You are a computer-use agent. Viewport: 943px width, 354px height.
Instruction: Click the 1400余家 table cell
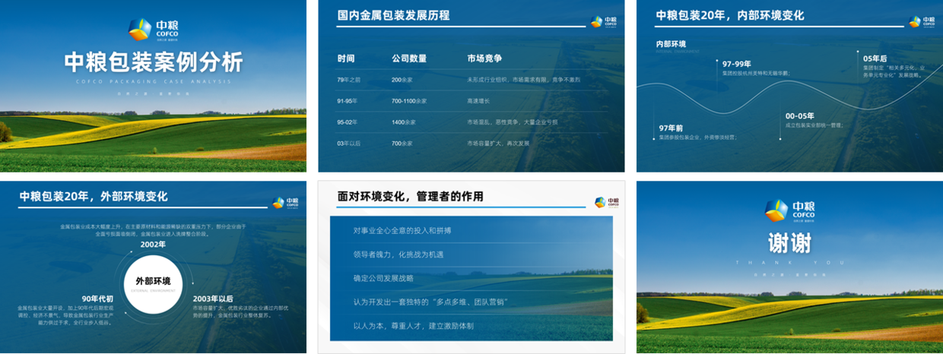403,122
